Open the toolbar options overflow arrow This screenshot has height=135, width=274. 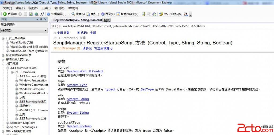point(191,15)
